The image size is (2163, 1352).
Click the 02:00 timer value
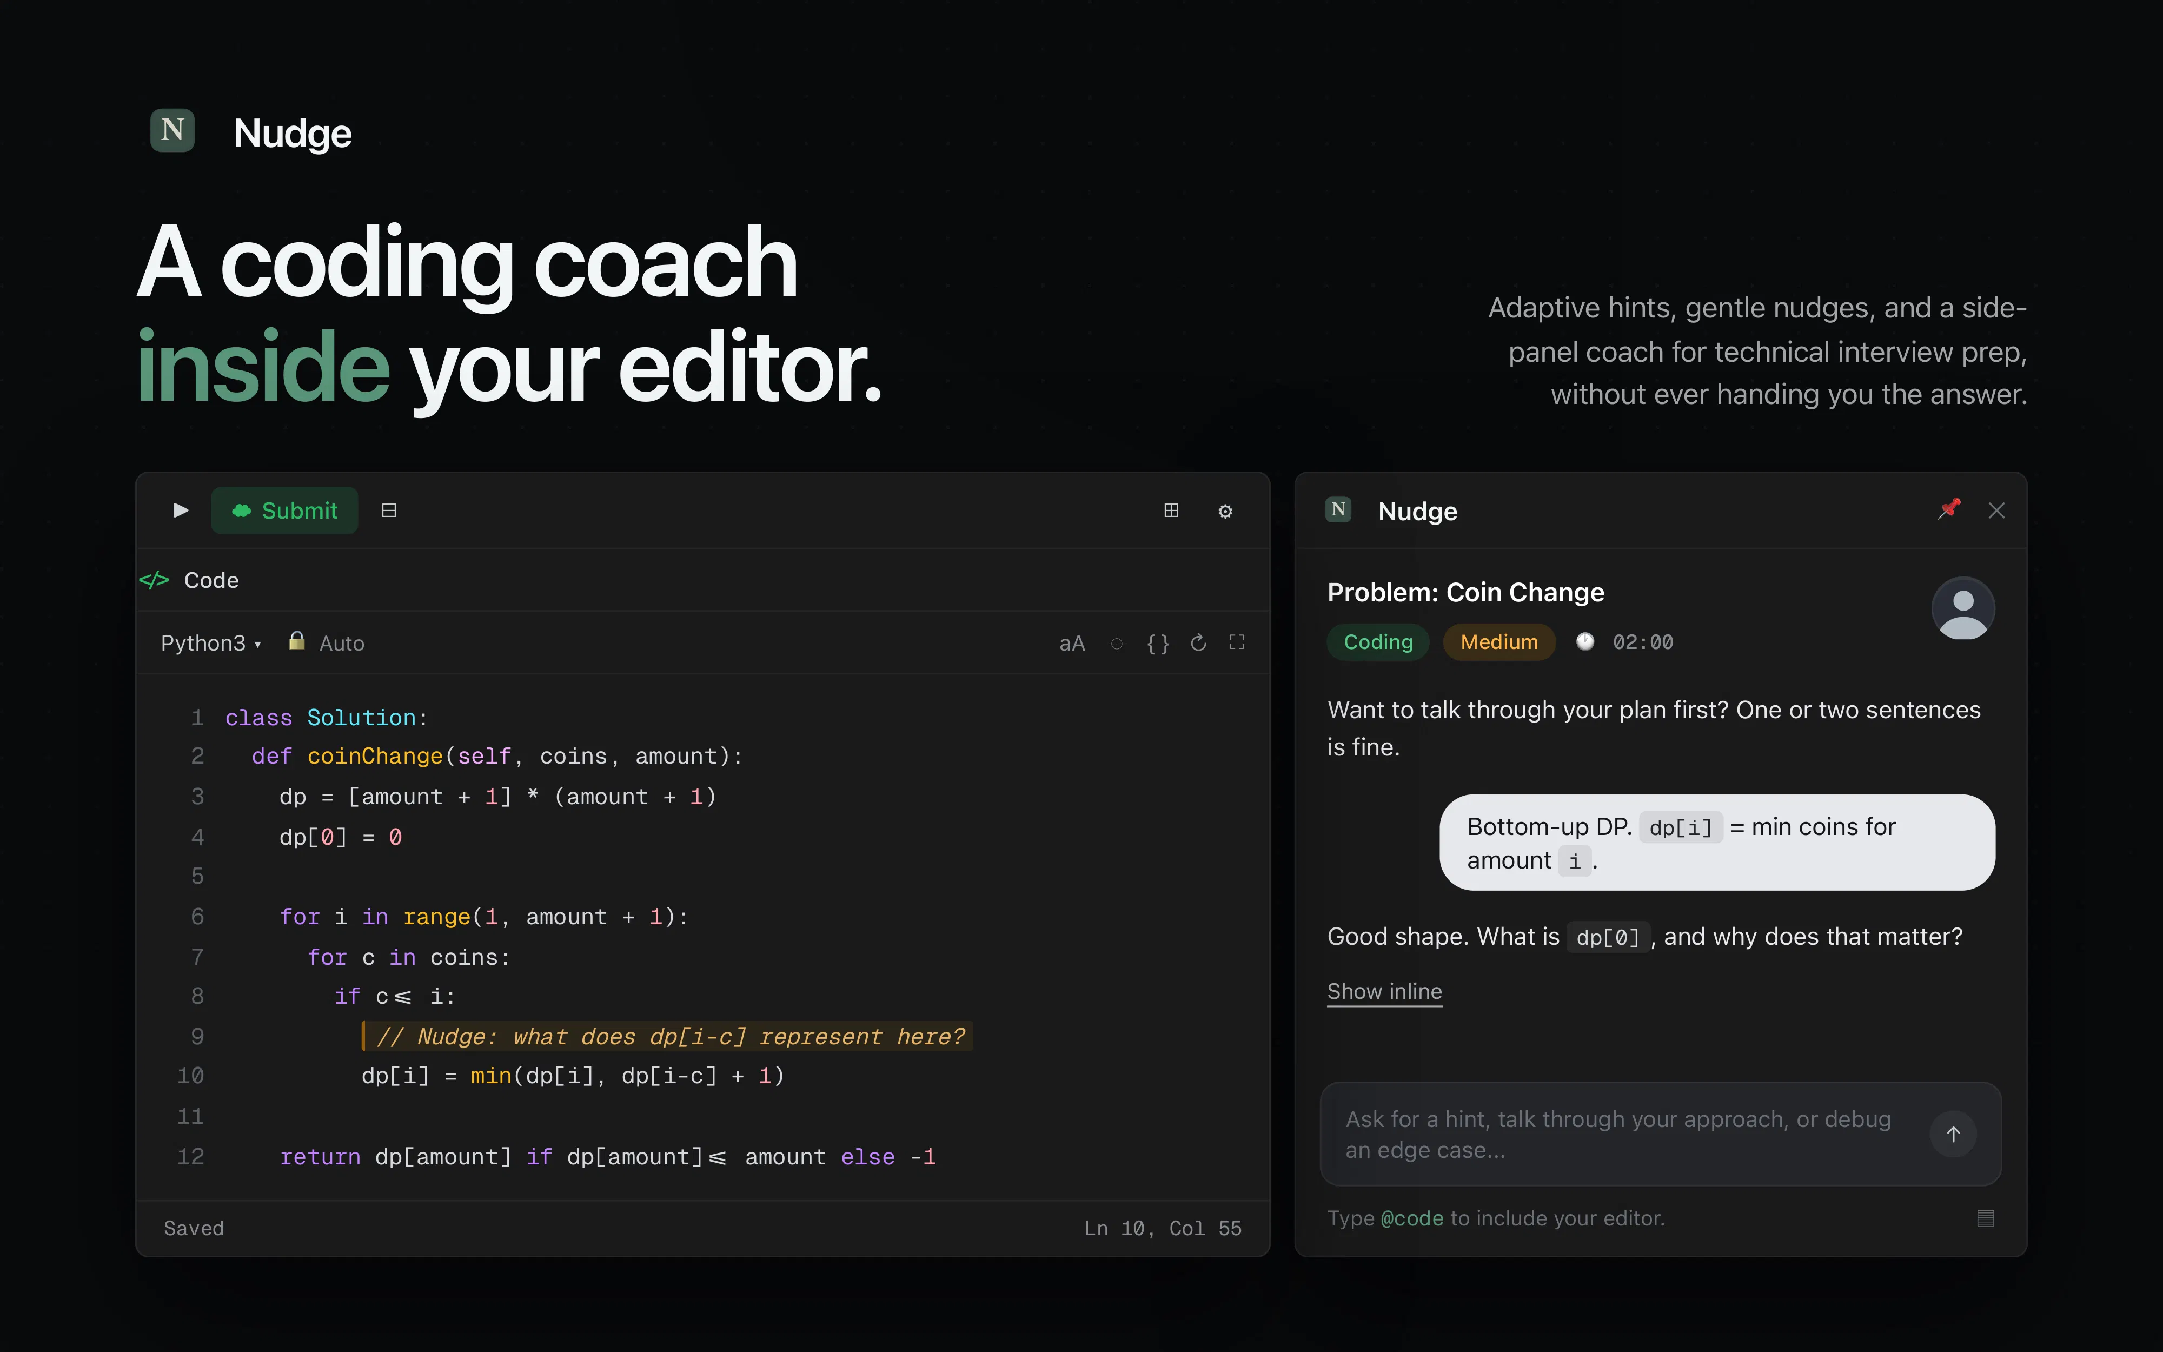1643,642
